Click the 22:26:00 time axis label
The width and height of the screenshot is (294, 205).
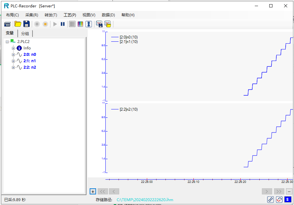147,182
